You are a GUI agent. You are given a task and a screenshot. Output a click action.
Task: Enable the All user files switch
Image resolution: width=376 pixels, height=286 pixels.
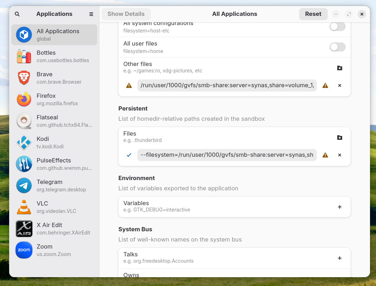pos(337,47)
